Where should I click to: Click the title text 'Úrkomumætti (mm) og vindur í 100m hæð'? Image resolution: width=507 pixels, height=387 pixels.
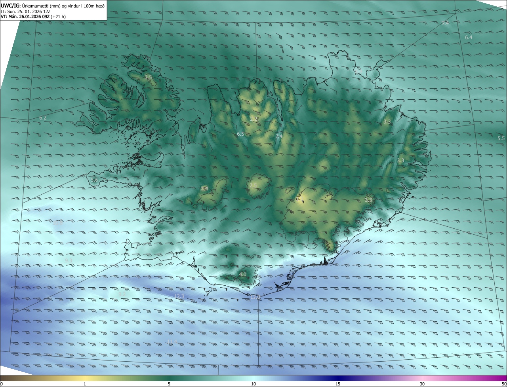pos(63,6)
